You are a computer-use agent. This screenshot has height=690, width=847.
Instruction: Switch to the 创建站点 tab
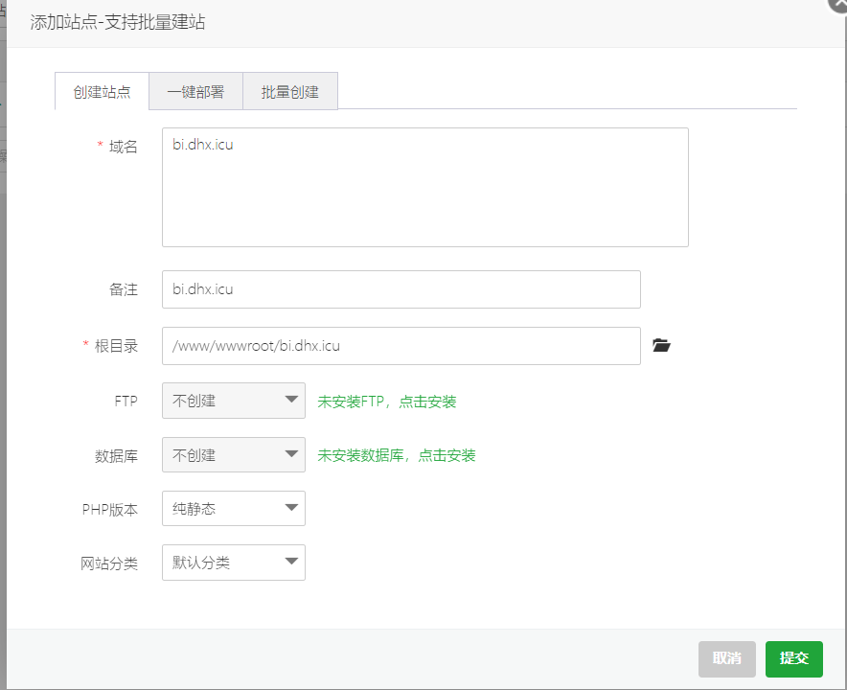103,91
